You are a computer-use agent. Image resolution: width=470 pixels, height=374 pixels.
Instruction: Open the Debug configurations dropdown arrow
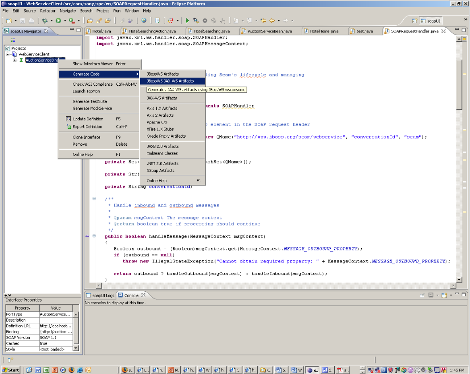click(51, 20)
